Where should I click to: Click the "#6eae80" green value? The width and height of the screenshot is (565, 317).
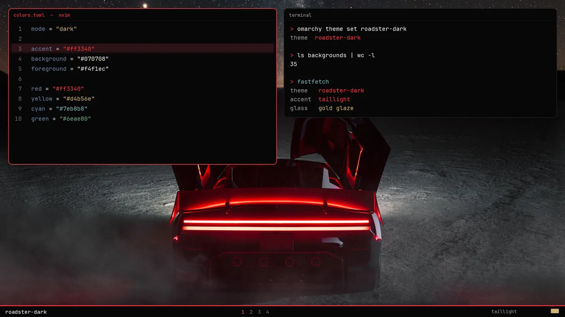tap(76, 119)
